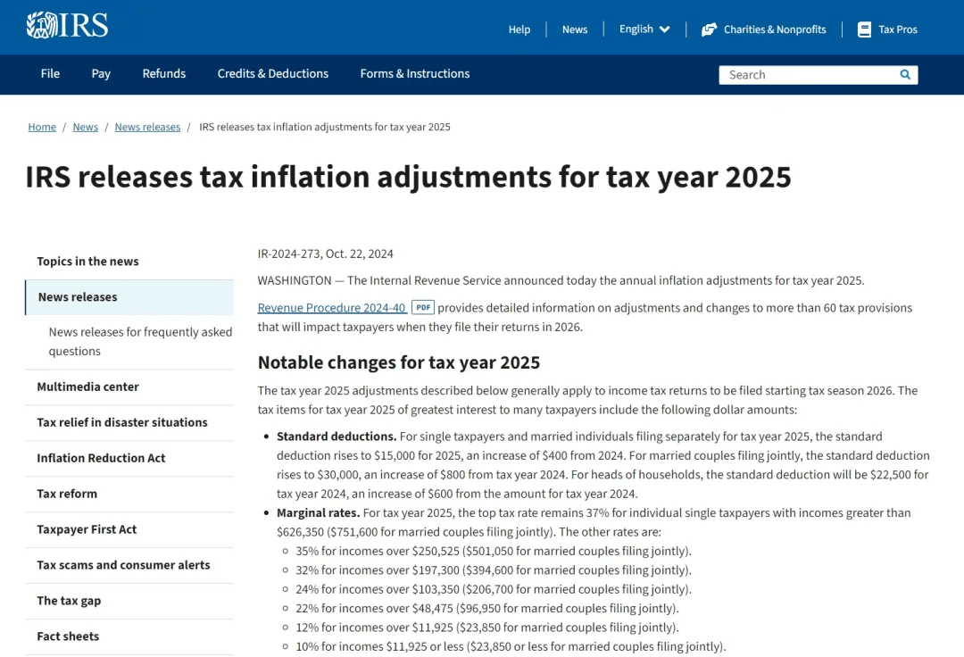Open Forms & Instructions menu

pyautogui.click(x=415, y=74)
